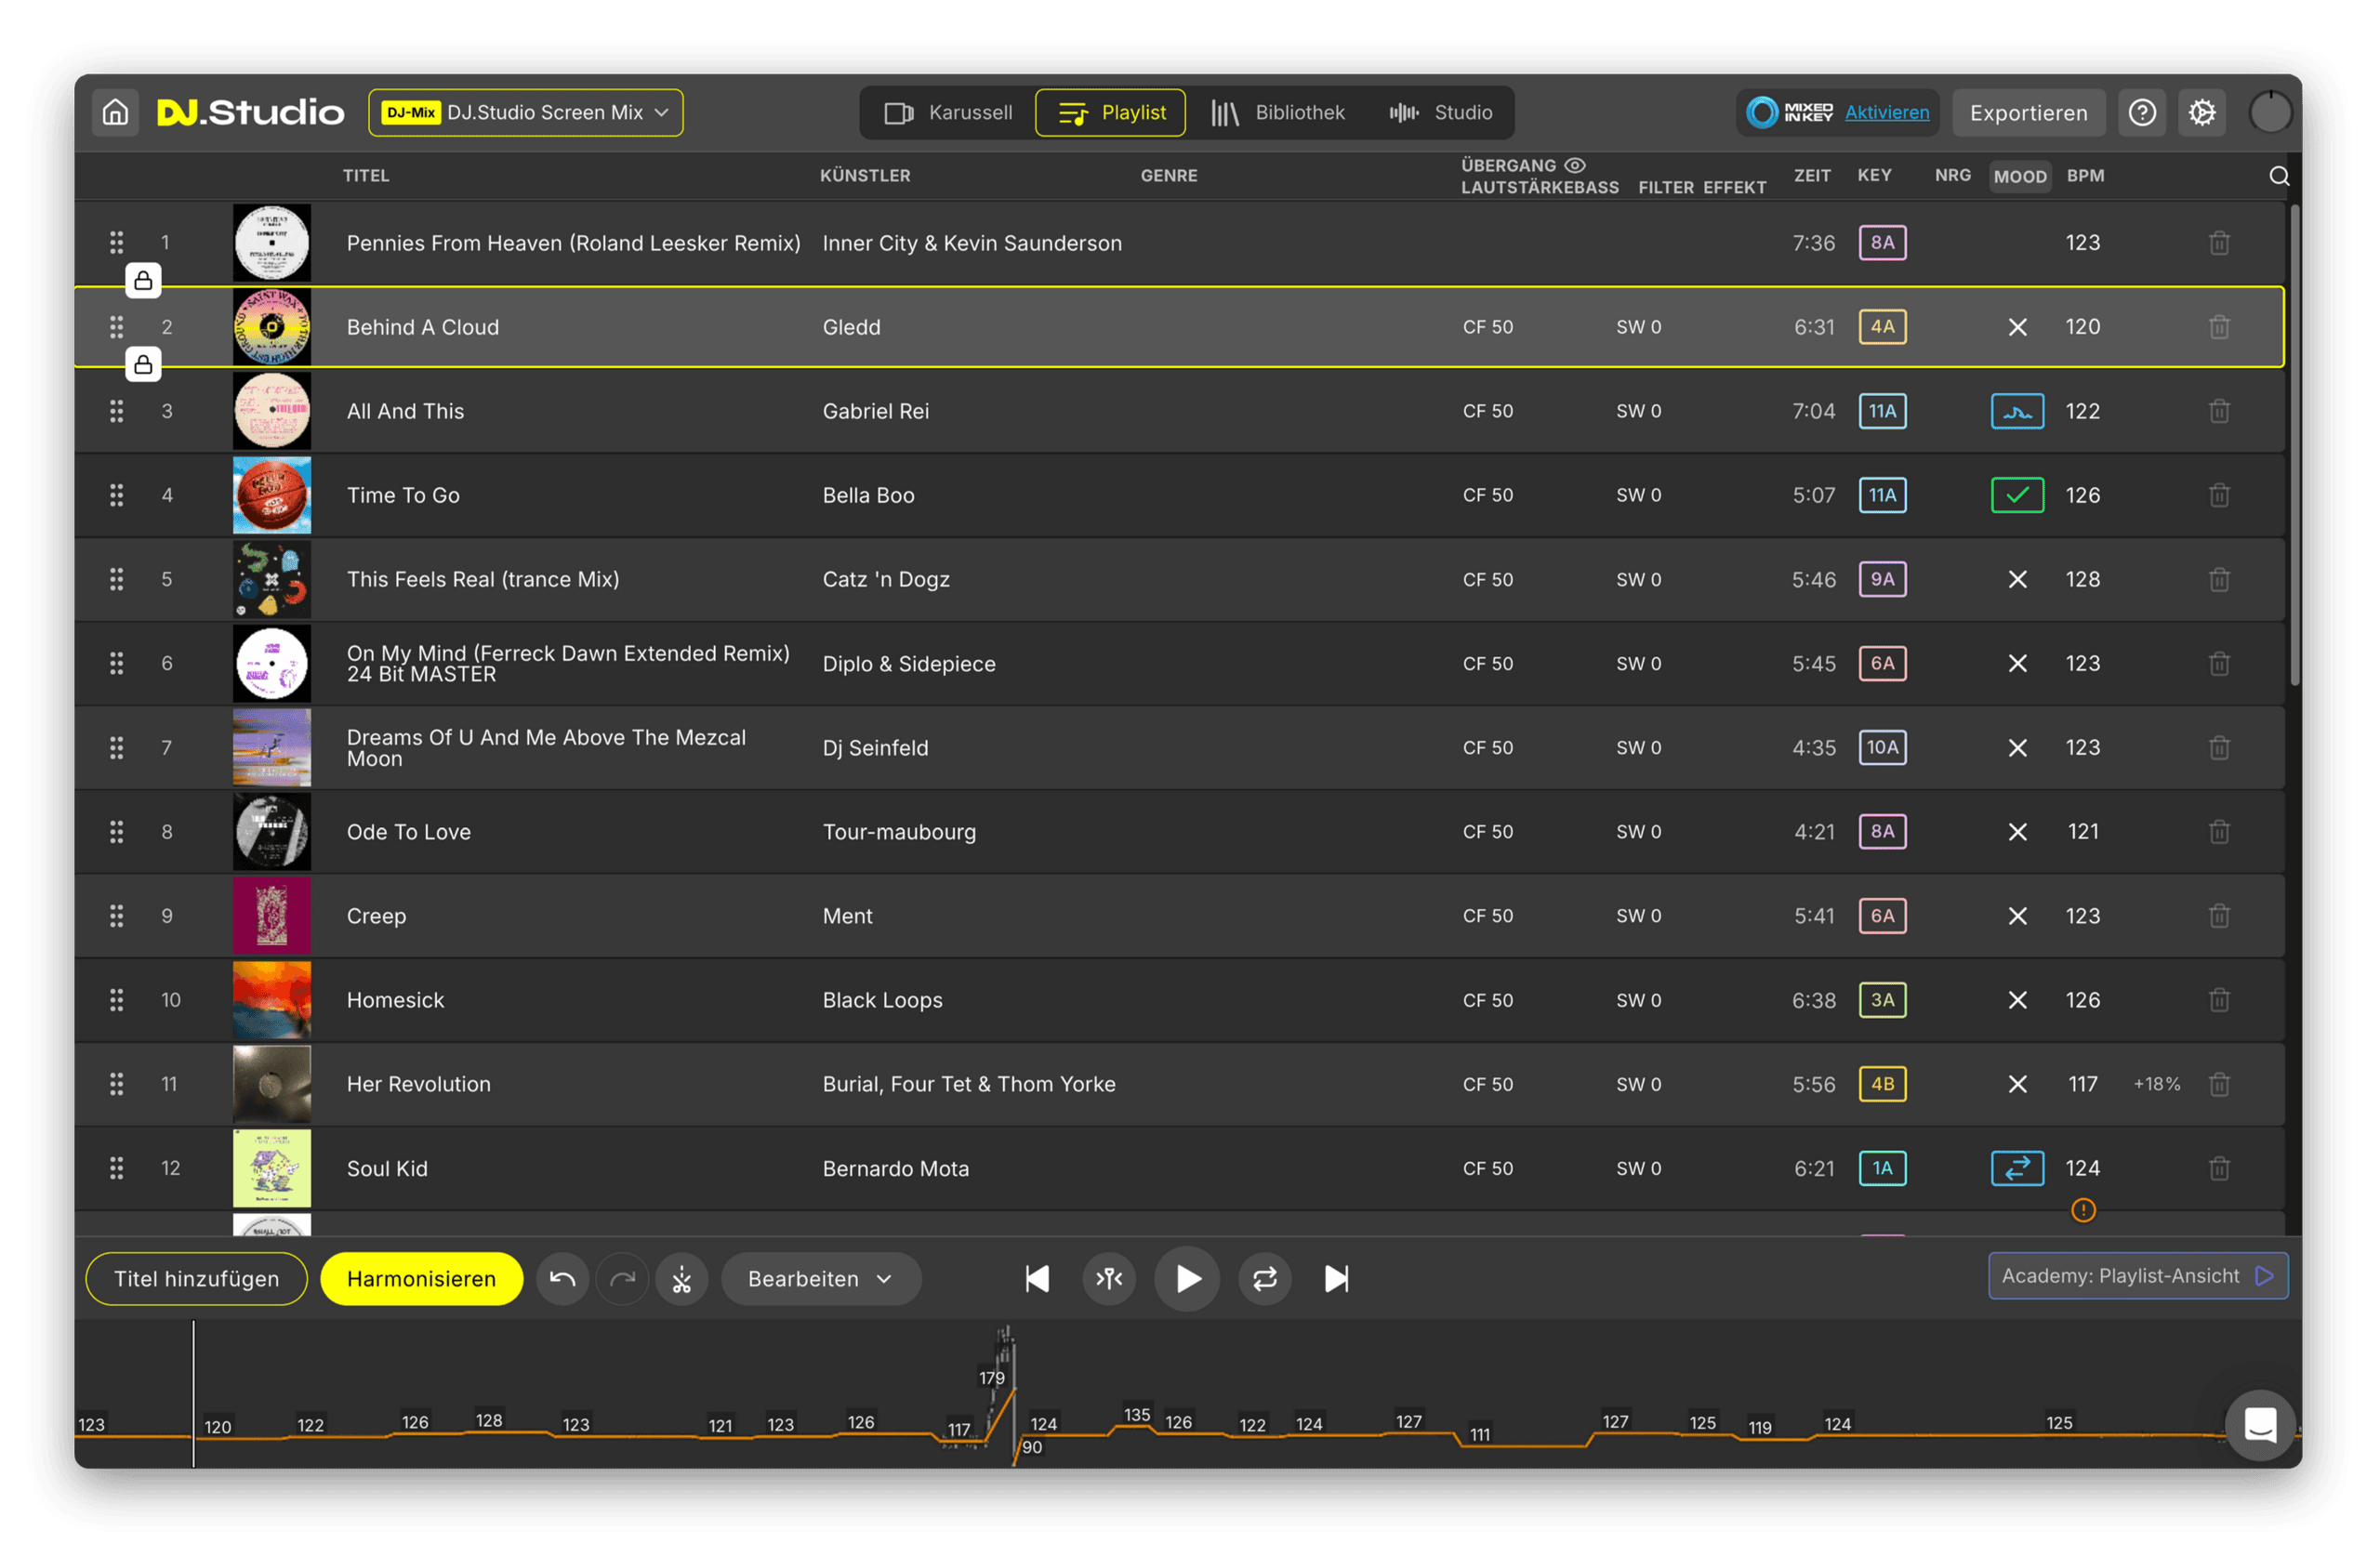Click the 8A key badge of Pennies From Heaven

1882,242
